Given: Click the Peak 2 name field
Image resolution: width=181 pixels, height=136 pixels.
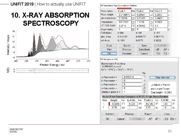Looking at the screenshot, I should tap(142, 11).
